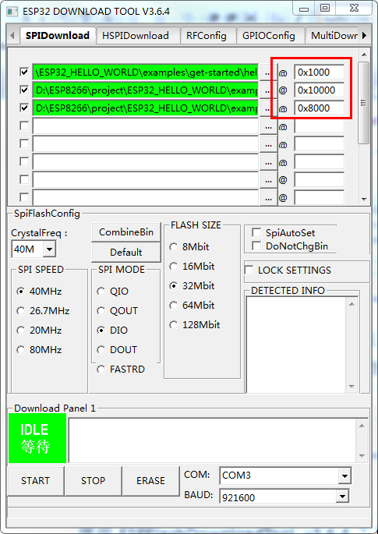Screen dimensions: 378x534
Task: Enable the SpiAutoSet checkbox
Action: click(x=256, y=232)
